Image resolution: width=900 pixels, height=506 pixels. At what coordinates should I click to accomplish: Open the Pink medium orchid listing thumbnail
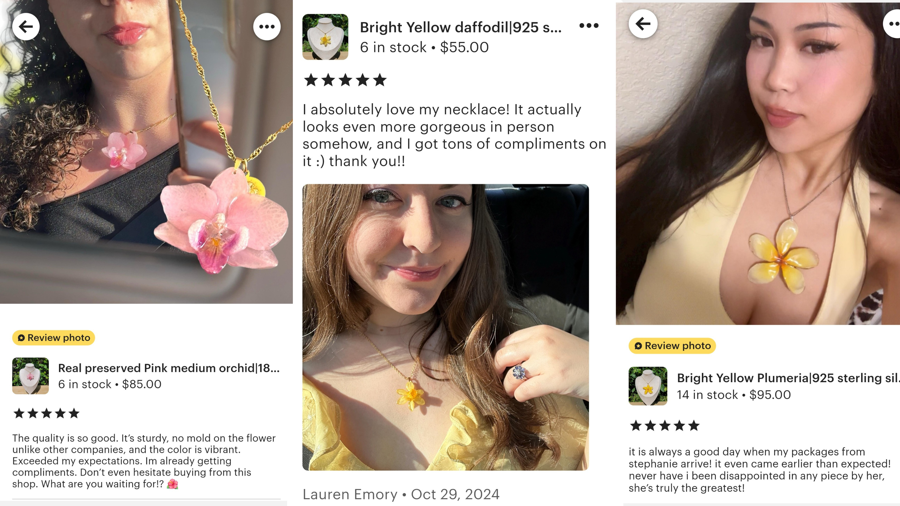pos(30,376)
